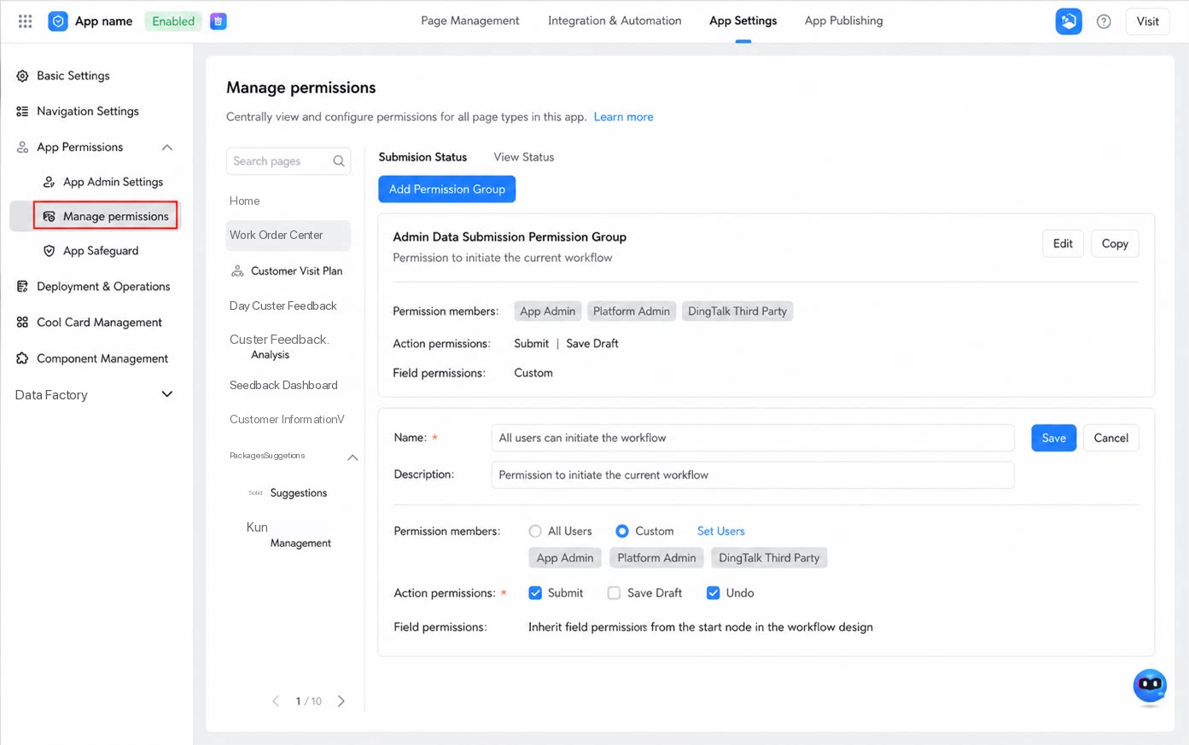The height and width of the screenshot is (745, 1189).
Task: Click the Add Permission Group button
Action: coord(446,189)
